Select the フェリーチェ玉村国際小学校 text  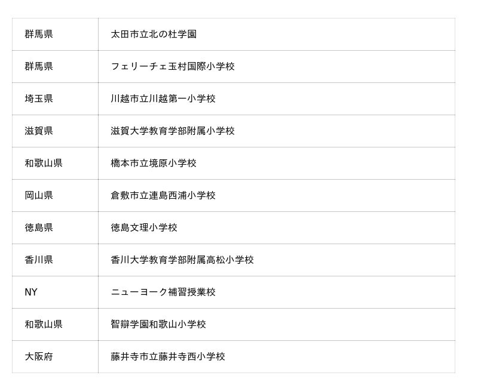173,66
